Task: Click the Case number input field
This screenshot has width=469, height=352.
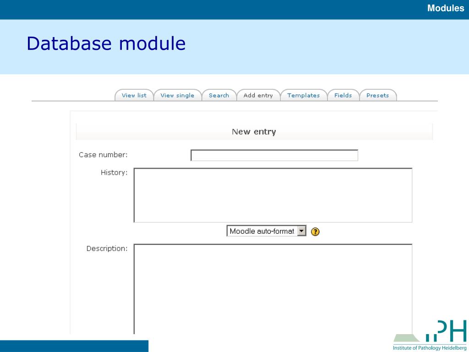Action: pyautogui.click(x=274, y=155)
